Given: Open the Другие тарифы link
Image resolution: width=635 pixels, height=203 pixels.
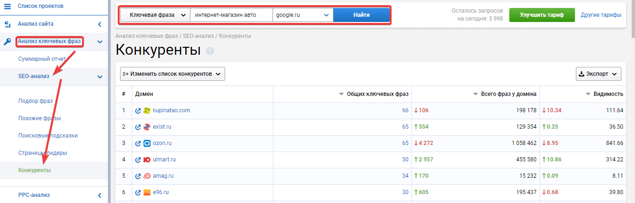Looking at the screenshot, I should tap(601, 15).
